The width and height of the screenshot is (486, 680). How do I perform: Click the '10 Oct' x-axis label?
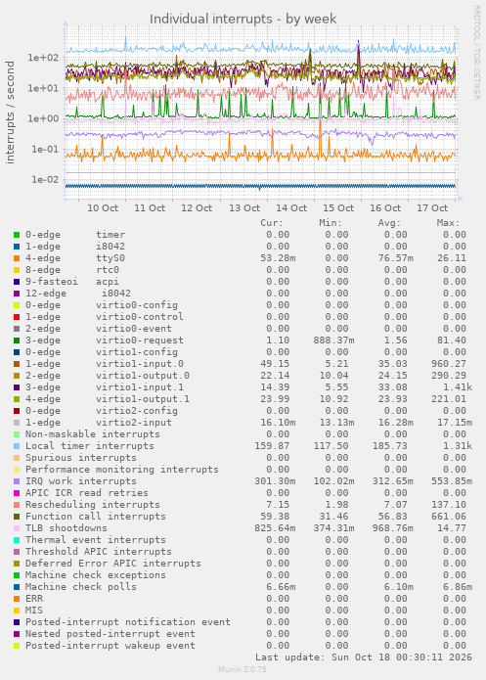[x=103, y=208]
